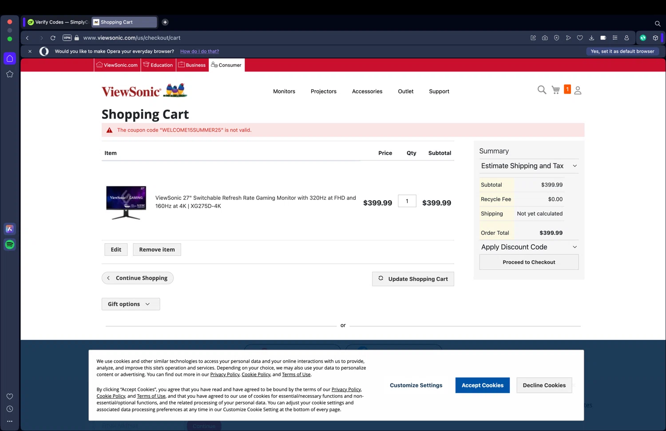666x431 pixels.
Task: Click 'Yes, set it as default browser'
Action: [622, 51]
